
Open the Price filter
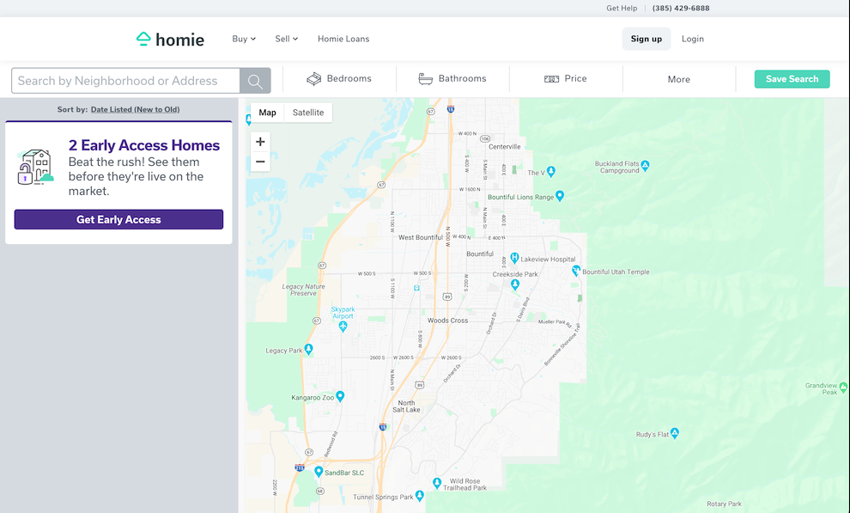pos(566,79)
